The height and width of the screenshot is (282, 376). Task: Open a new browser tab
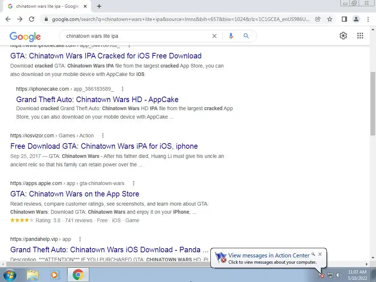pos(99,7)
